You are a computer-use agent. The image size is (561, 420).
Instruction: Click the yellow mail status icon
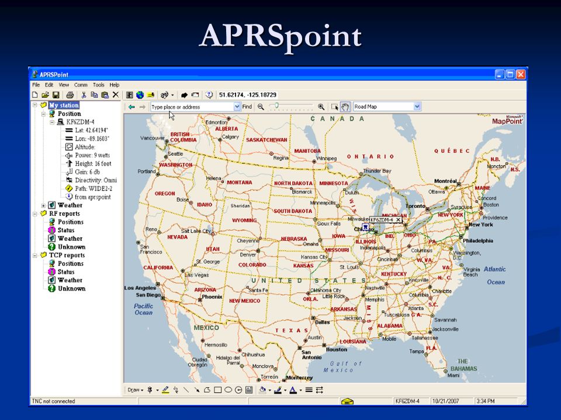pos(347,401)
